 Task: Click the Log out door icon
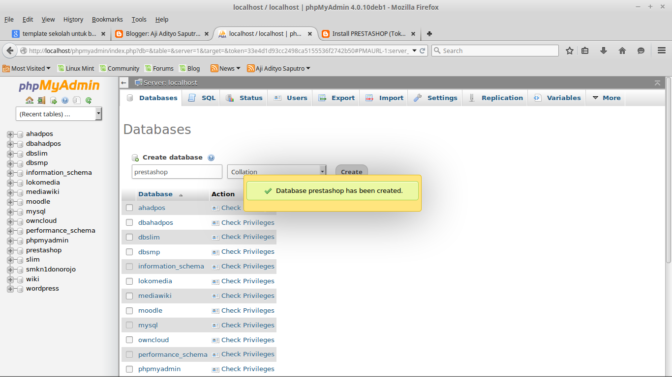41,100
